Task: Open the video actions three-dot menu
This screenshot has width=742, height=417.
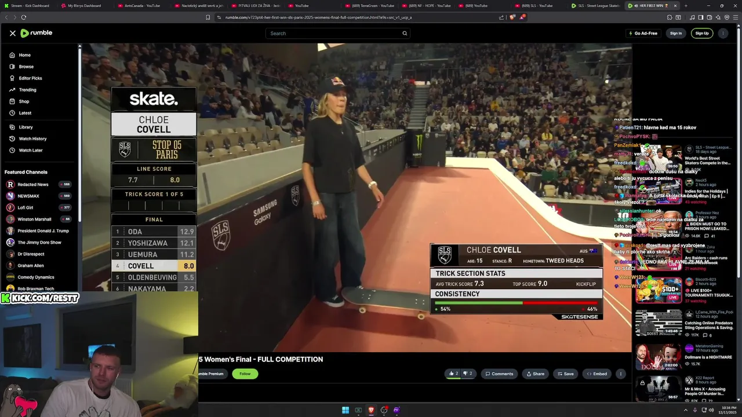Action: 620,374
